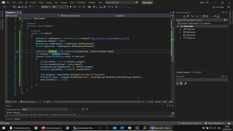Click the Property Pages wrench in Properties panel

(x=185, y=83)
